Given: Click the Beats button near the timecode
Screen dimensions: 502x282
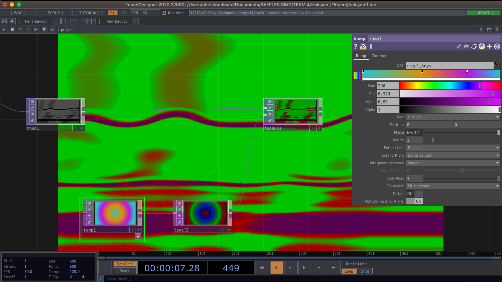Looking at the screenshot, I should [124, 271].
